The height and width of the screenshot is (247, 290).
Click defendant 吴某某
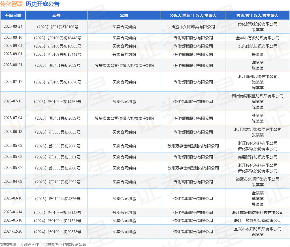point(258,204)
